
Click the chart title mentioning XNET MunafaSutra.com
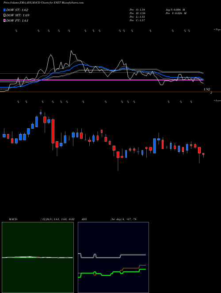tap(43, 3)
